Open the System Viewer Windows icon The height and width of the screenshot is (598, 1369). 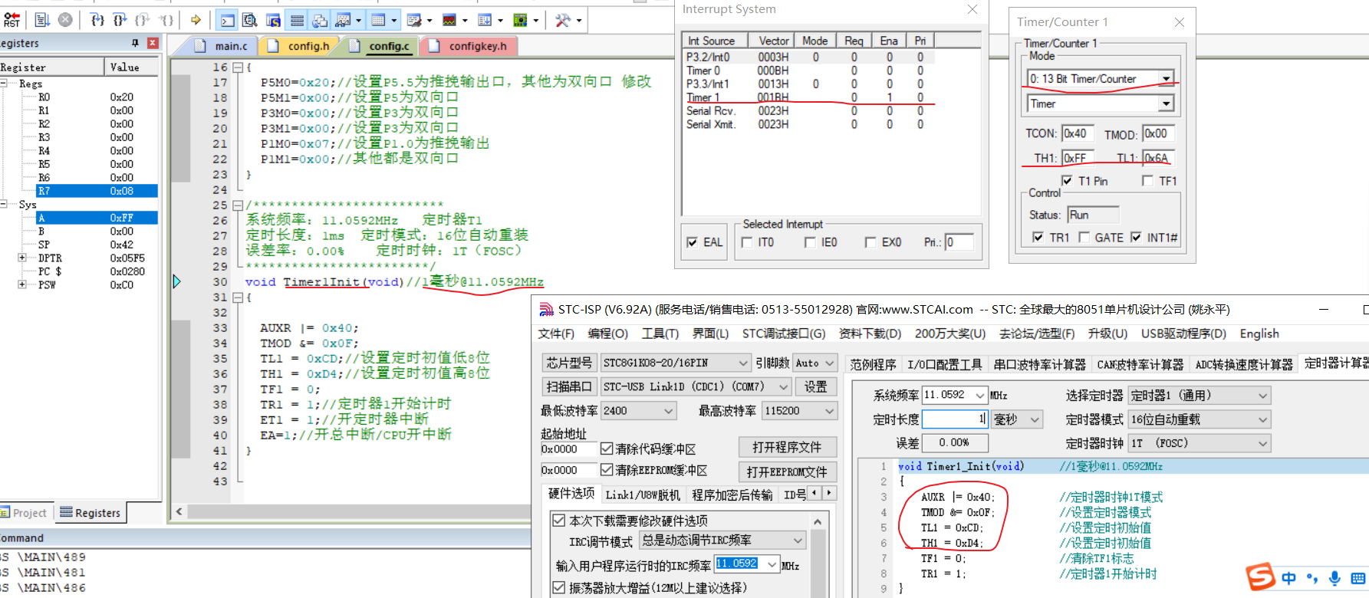click(520, 20)
